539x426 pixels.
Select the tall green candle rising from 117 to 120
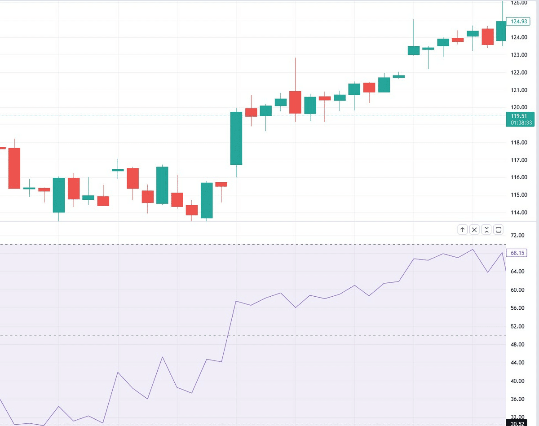pos(236,138)
